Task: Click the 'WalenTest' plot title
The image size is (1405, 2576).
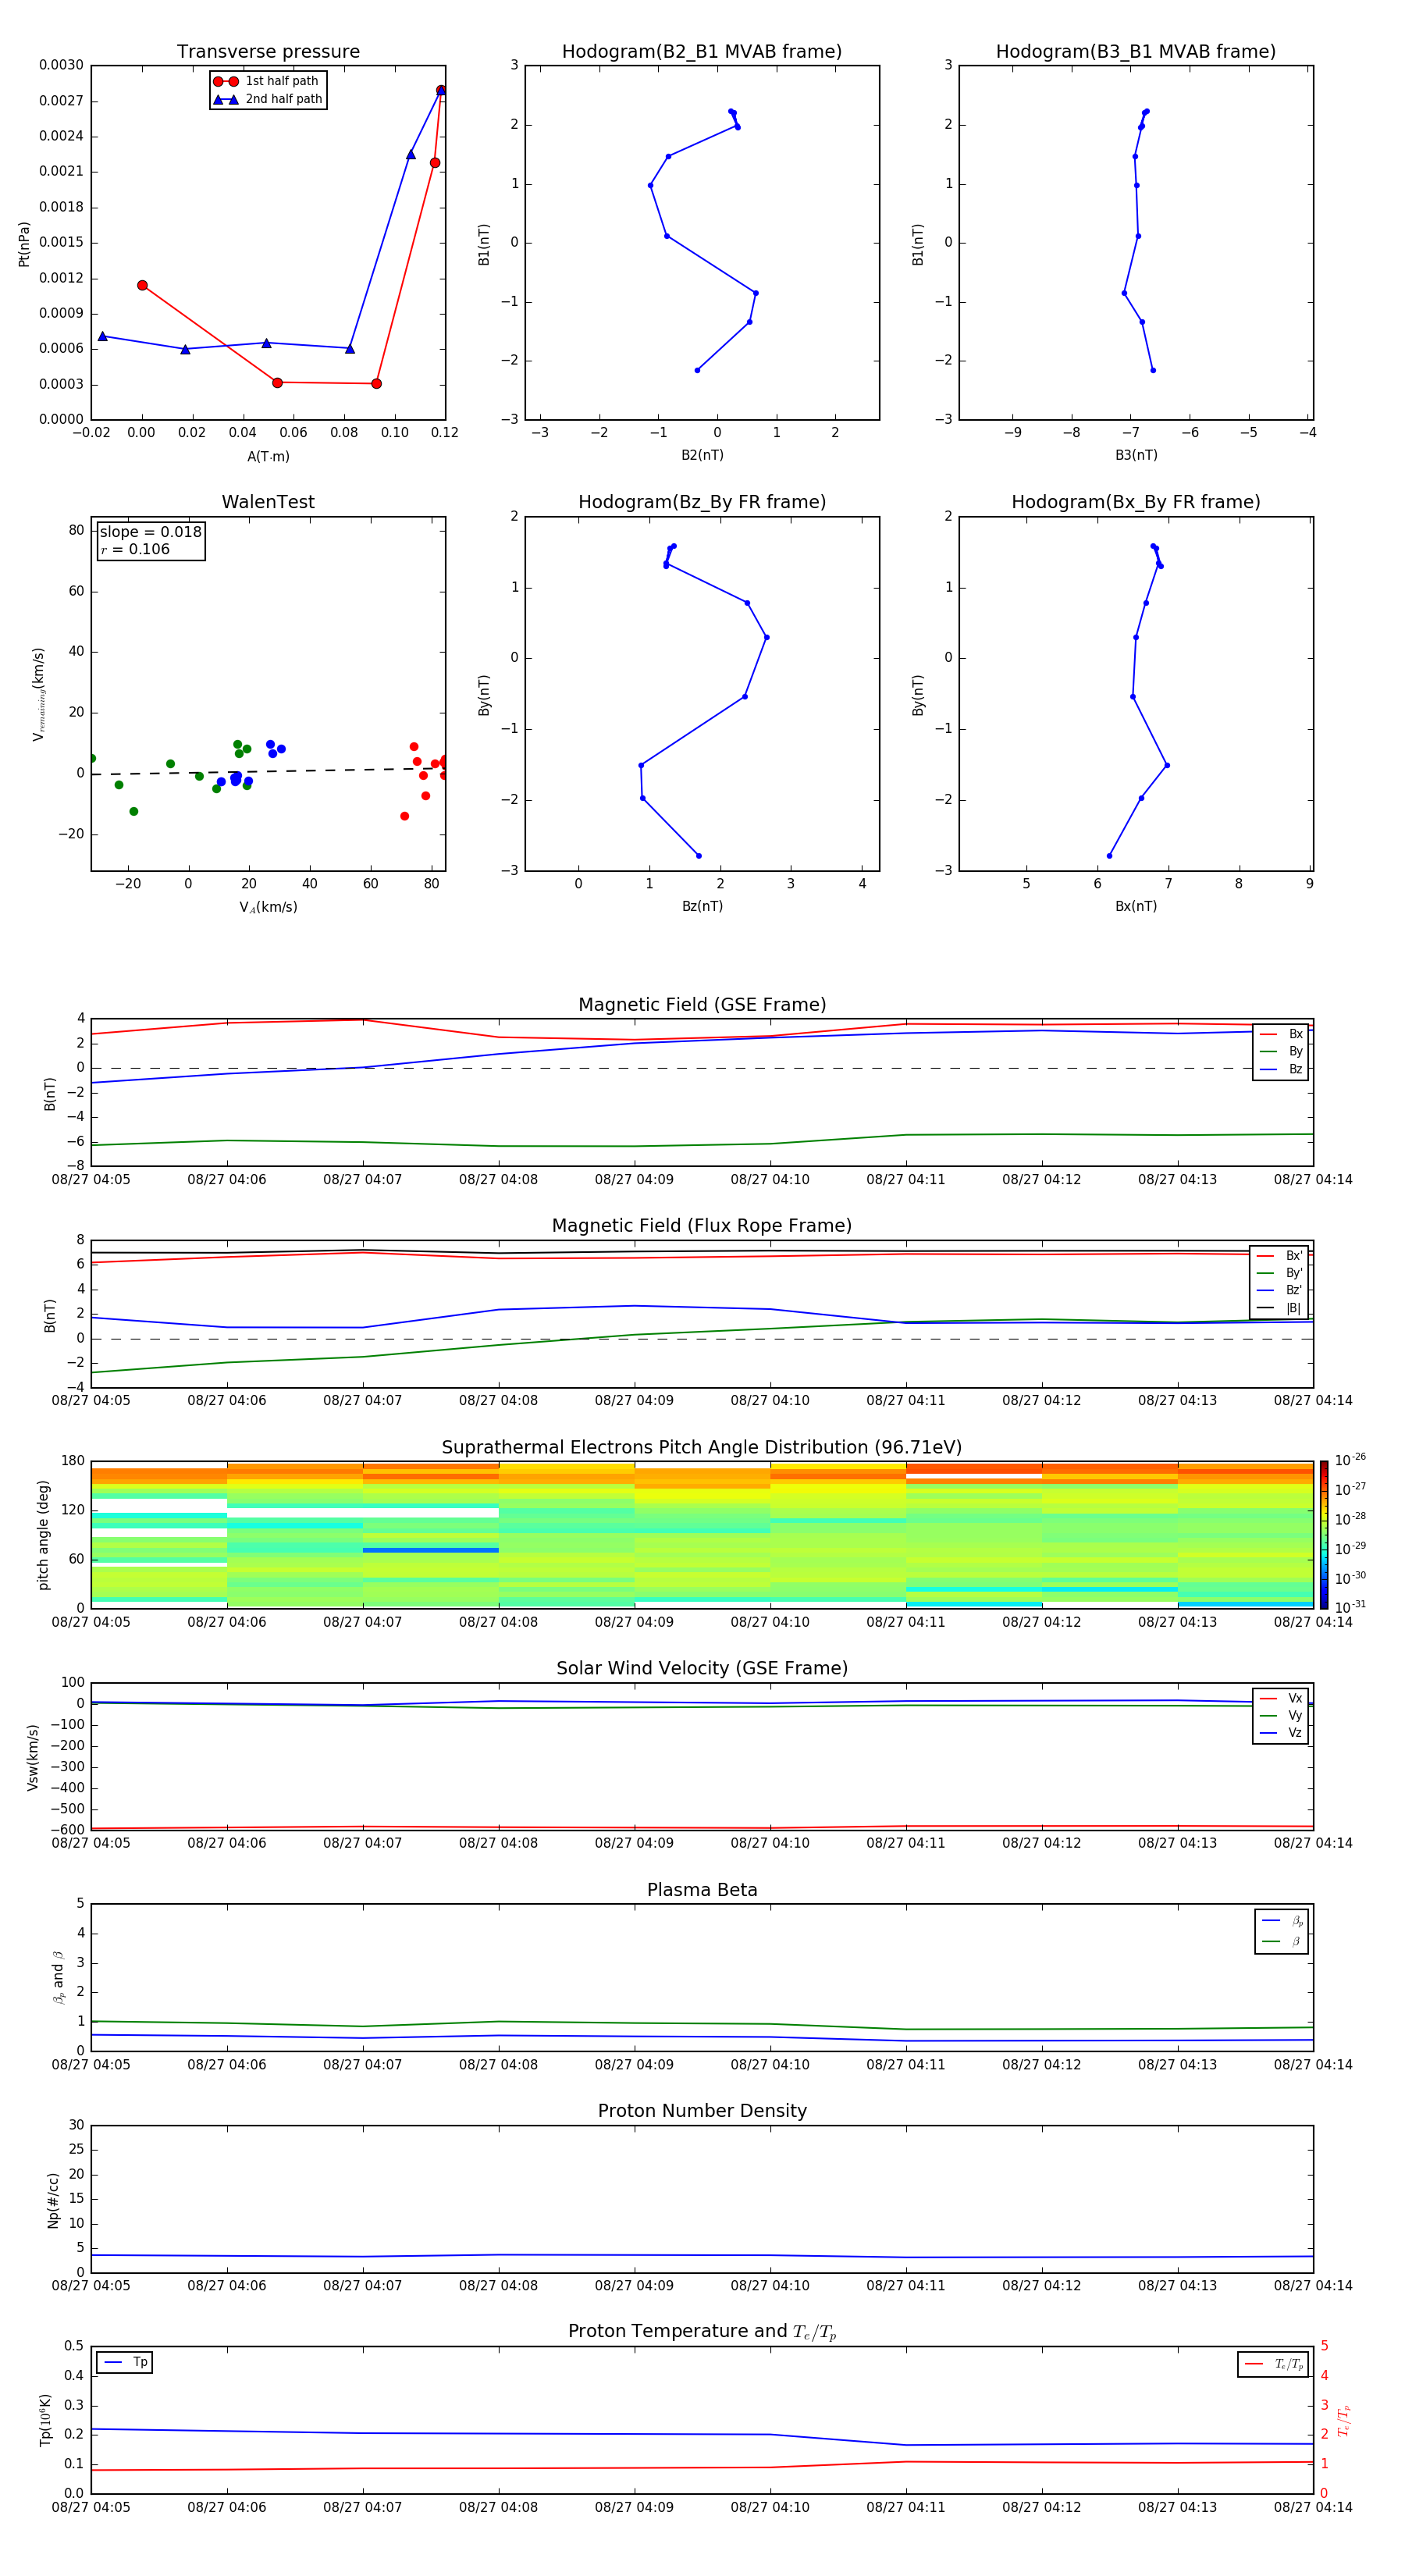Action: tap(268, 502)
